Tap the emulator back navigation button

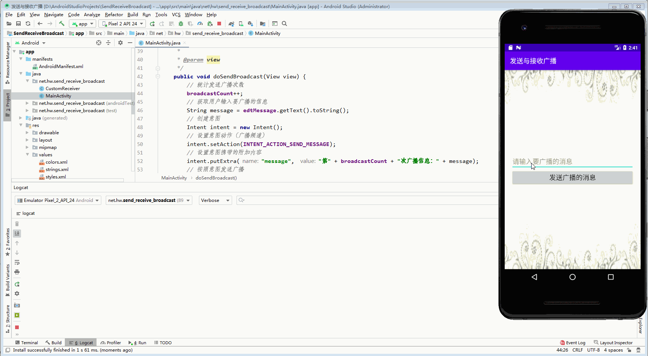pyautogui.click(x=534, y=277)
